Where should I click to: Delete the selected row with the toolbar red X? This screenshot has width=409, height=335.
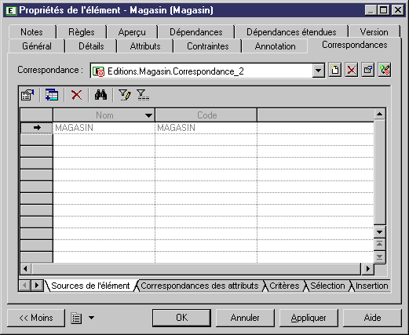pyautogui.click(x=76, y=95)
